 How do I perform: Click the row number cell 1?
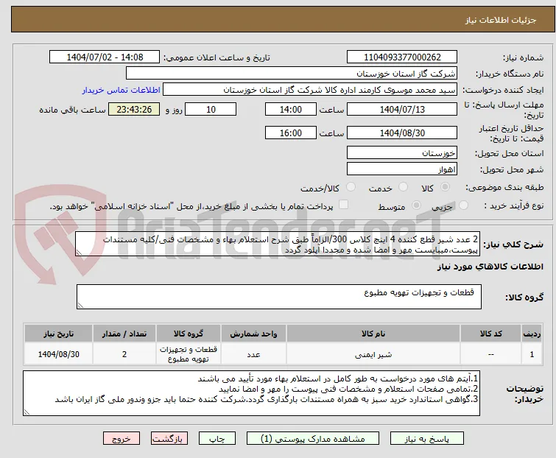tap(532, 354)
